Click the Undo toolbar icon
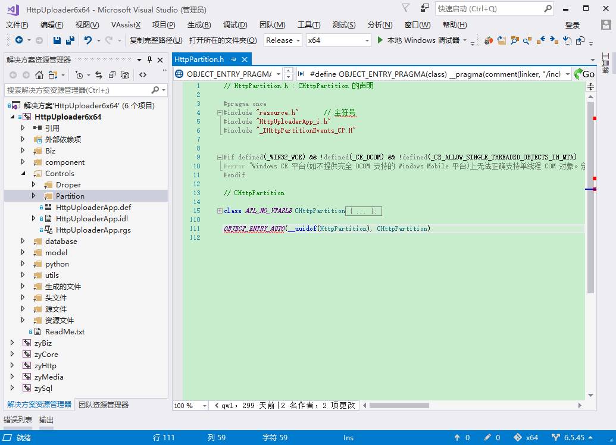This screenshot has height=445, width=616. [x=88, y=40]
